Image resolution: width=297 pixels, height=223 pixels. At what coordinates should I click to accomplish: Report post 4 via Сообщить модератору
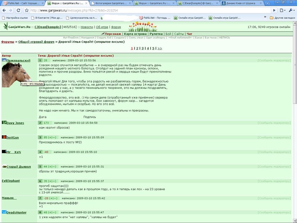pyautogui.click(x=274, y=152)
